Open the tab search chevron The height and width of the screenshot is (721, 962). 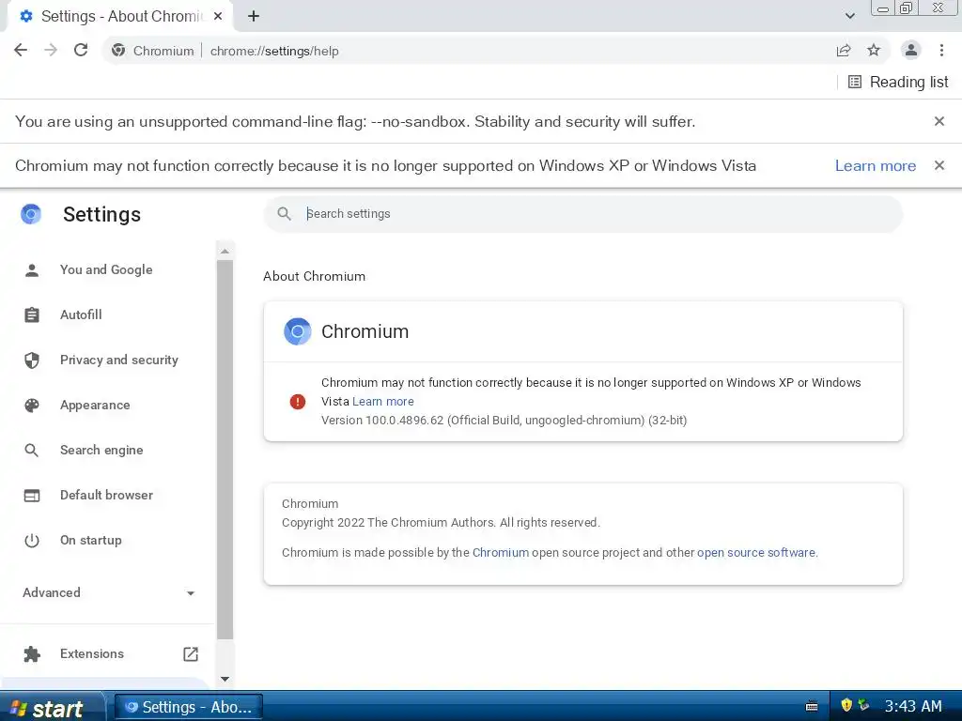849,17
